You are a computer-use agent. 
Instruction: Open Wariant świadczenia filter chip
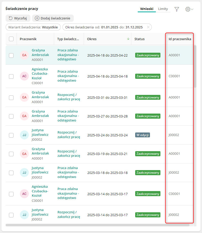coord(33,27)
